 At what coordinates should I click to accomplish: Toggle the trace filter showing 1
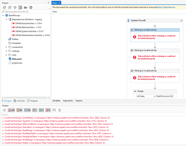[x=35, y=110]
